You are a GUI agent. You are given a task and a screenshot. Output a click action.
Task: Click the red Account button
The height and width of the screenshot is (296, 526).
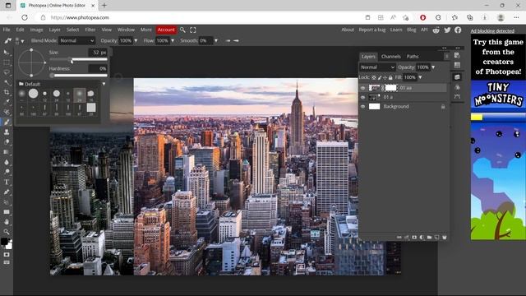tap(166, 30)
